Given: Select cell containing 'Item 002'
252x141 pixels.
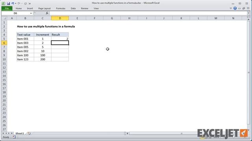Looking at the screenshot, I should click(25, 51).
